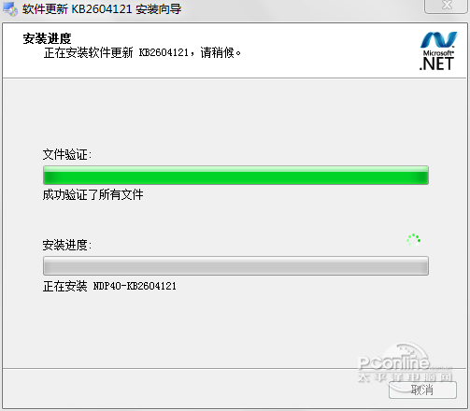Click the 取消 cancel button

click(422, 390)
